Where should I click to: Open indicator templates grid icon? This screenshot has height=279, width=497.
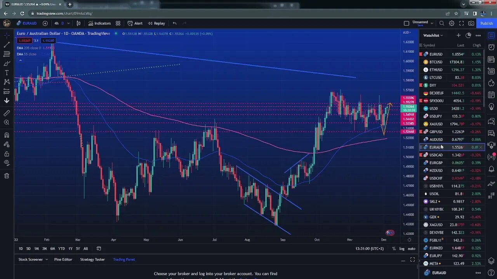point(118,23)
